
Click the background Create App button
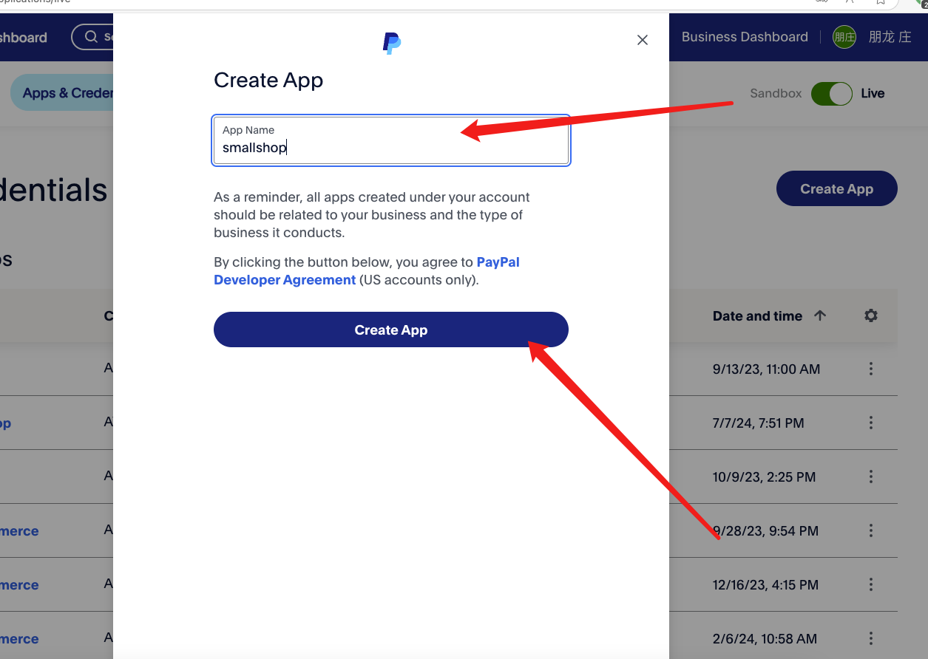click(x=836, y=189)
